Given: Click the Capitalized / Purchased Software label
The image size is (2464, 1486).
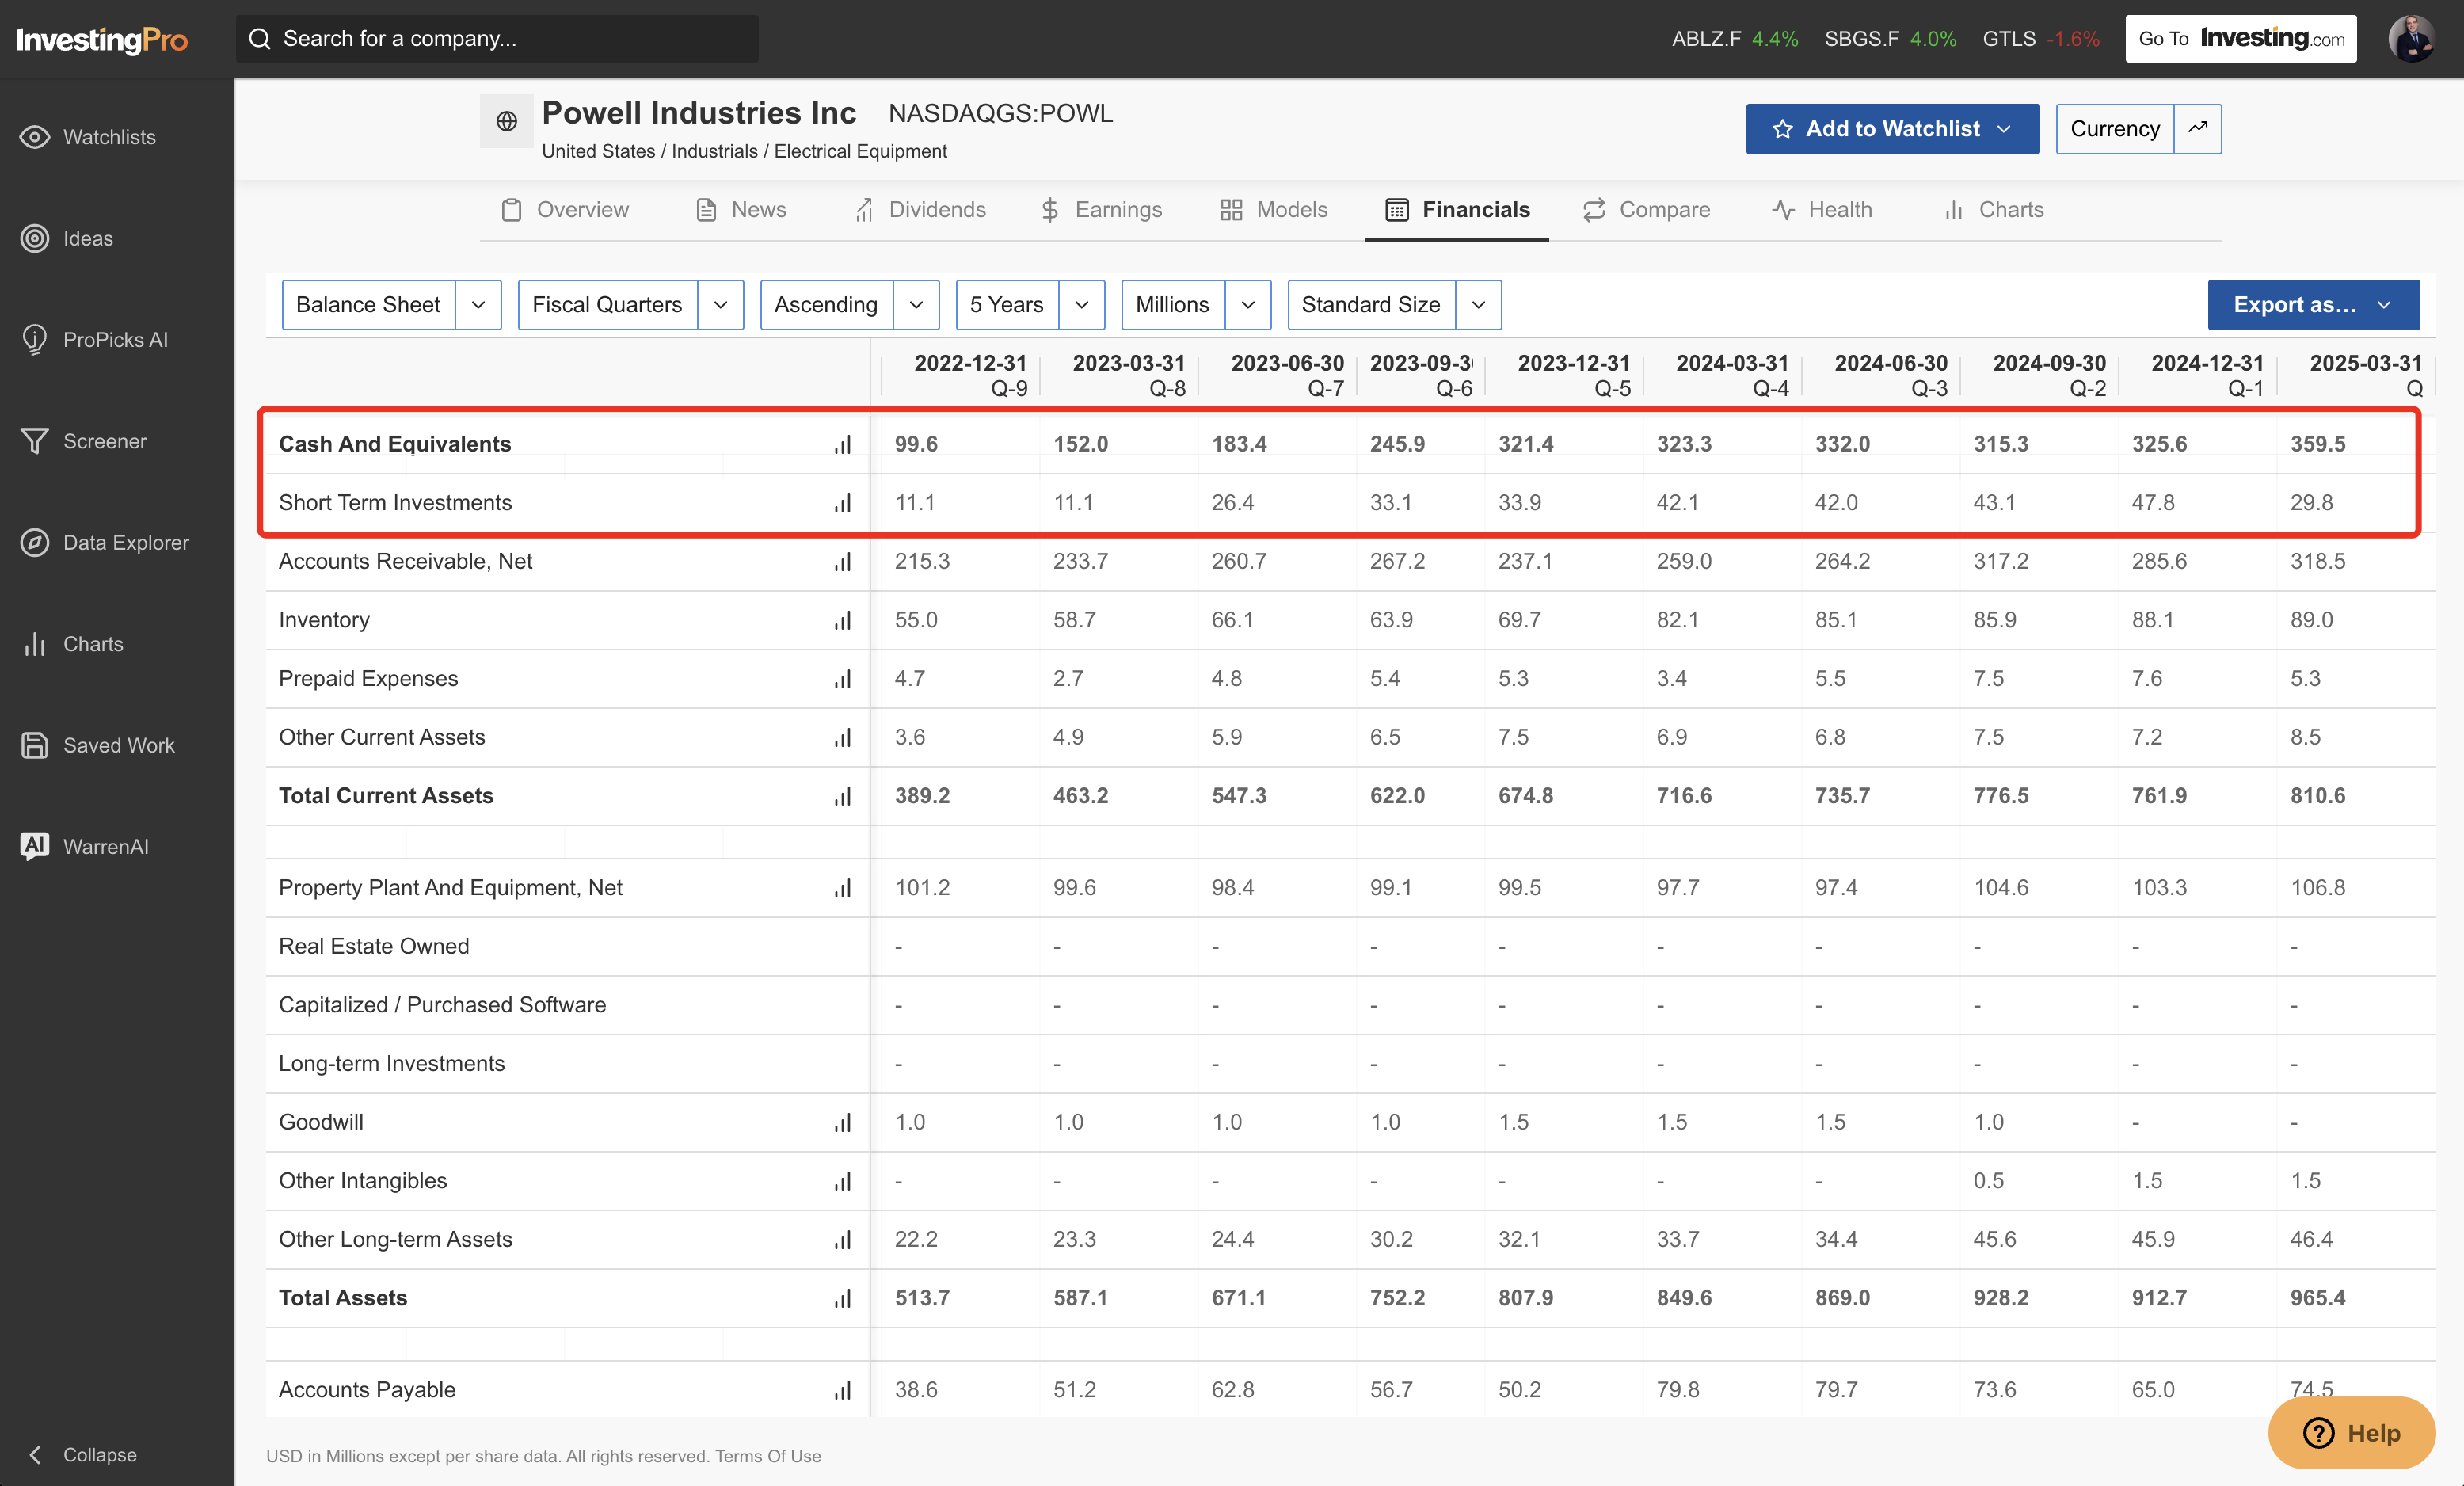Looking at the screenshot, I should click(442, 1005).
